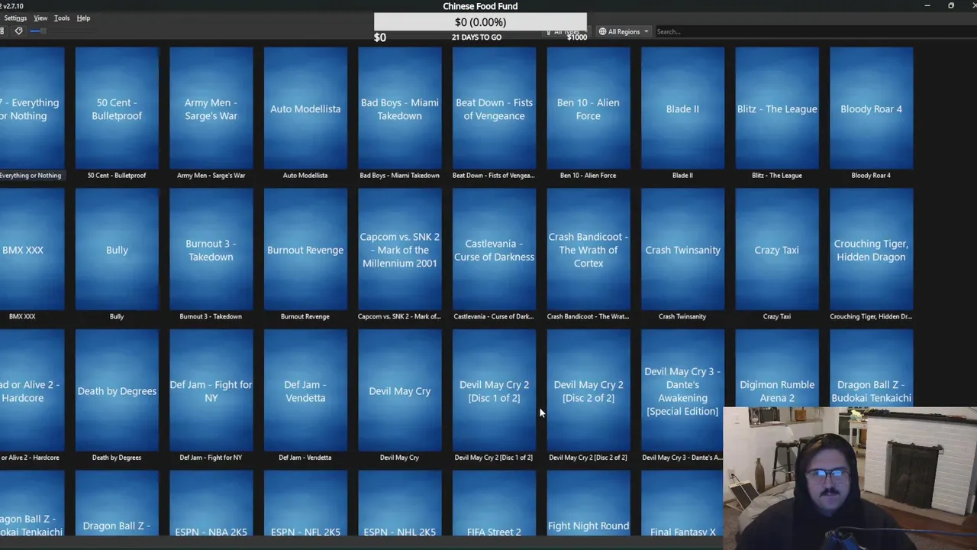Viewport: 977px width, 550px height.
Task: Select Devil May Cry 3 Special Edition cover
Action: 682,390
